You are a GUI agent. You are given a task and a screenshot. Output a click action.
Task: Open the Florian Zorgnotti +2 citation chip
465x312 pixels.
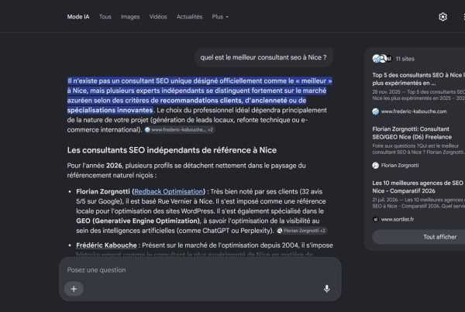[x=301, y=231]
